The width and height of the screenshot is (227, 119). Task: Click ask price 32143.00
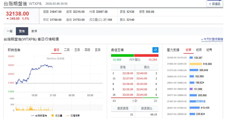[142, 89]
